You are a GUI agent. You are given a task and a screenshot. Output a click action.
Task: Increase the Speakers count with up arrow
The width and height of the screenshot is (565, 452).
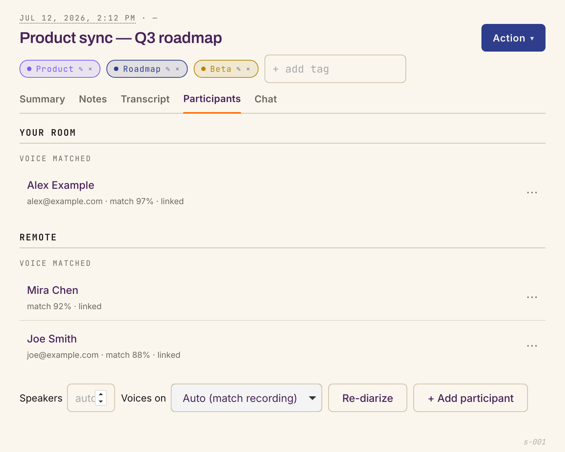click(101, 394)
